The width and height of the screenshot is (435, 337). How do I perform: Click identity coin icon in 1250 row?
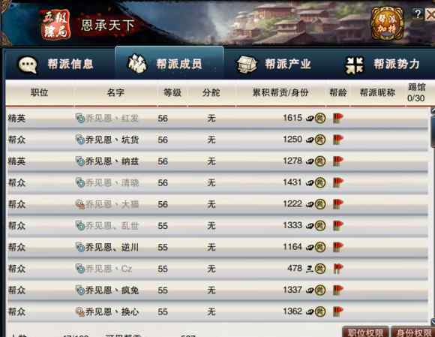click(x=319, y=140)
